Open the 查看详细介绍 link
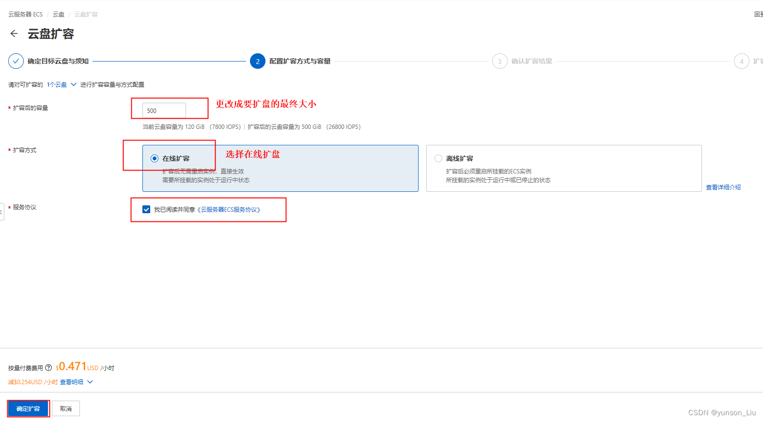 pyautogui.click(x=723, y=187)
